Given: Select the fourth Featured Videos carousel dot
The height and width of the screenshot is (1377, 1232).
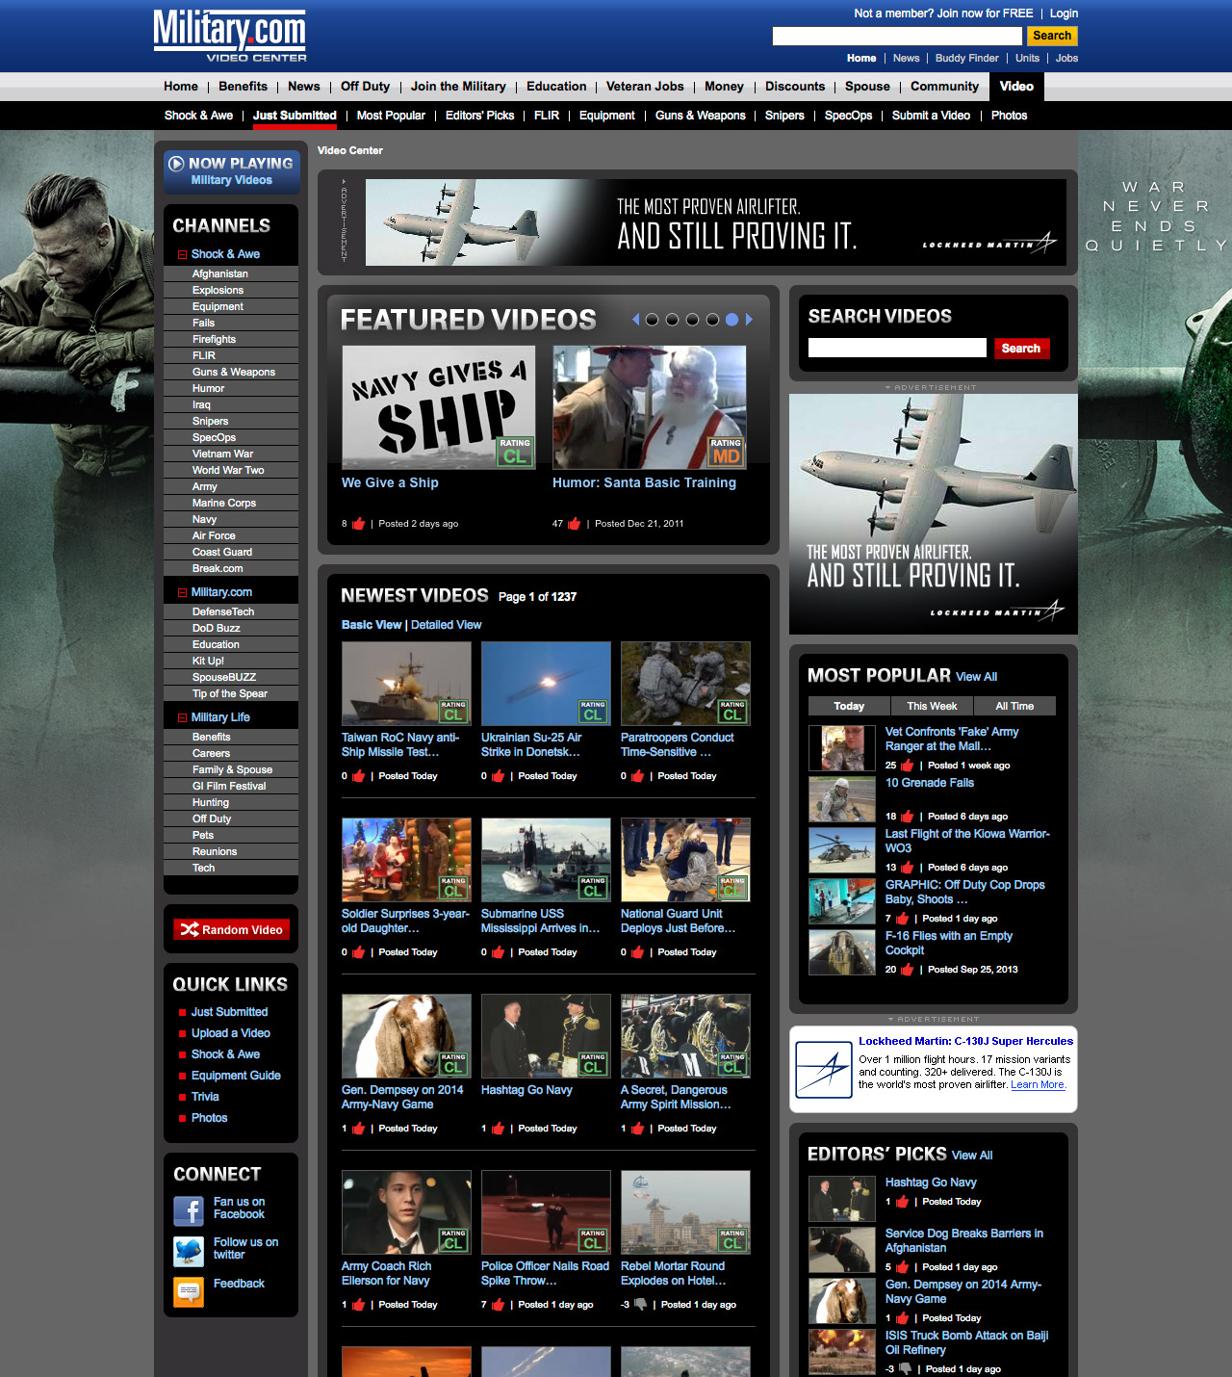Looking at the screenshot, I should (712, 320).
